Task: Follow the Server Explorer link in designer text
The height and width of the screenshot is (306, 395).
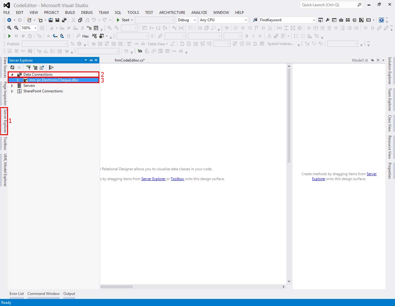Action: point(153,179)
